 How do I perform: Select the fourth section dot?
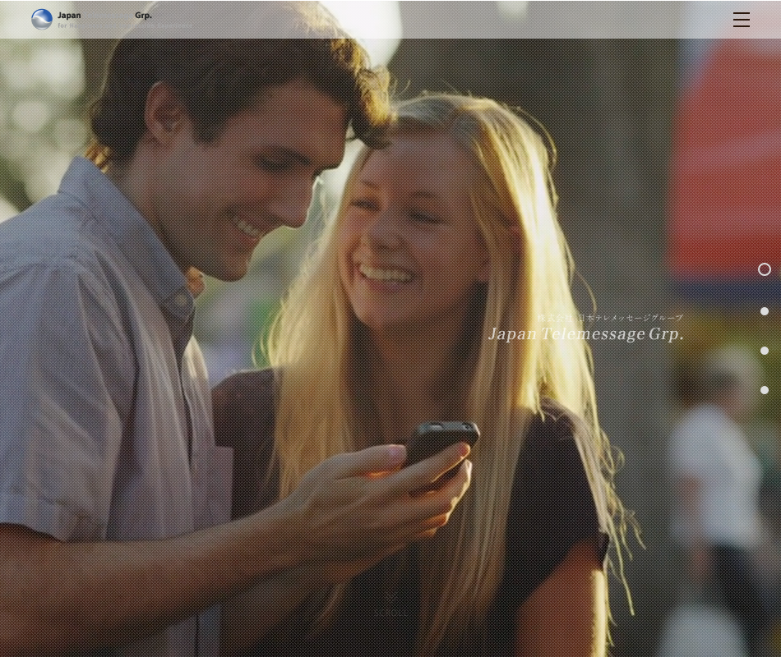tap(764, 390)
